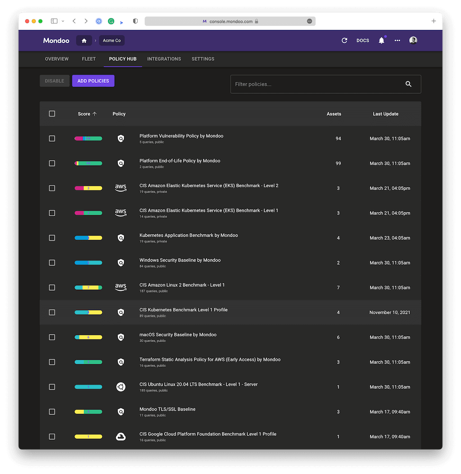Click the notifications bell icon
The width and height of the screenshot is (461, 474).
click(x=381, y=40)
